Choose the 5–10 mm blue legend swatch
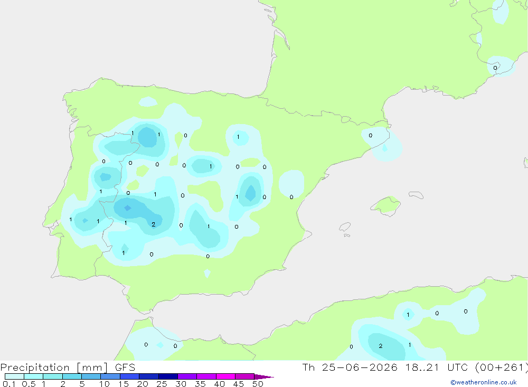Viewport: 528px width, 387px height. 91,376
